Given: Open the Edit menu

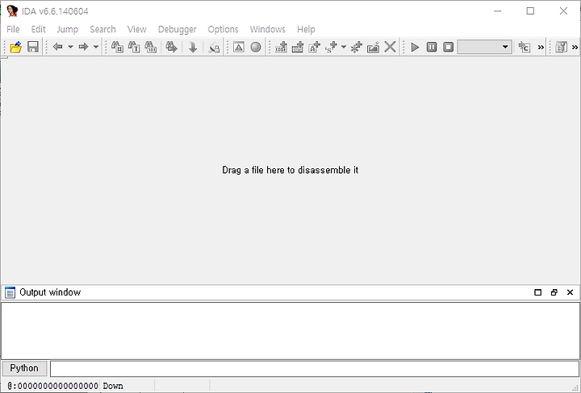Looking at the screenshot, I should (38, 29).
